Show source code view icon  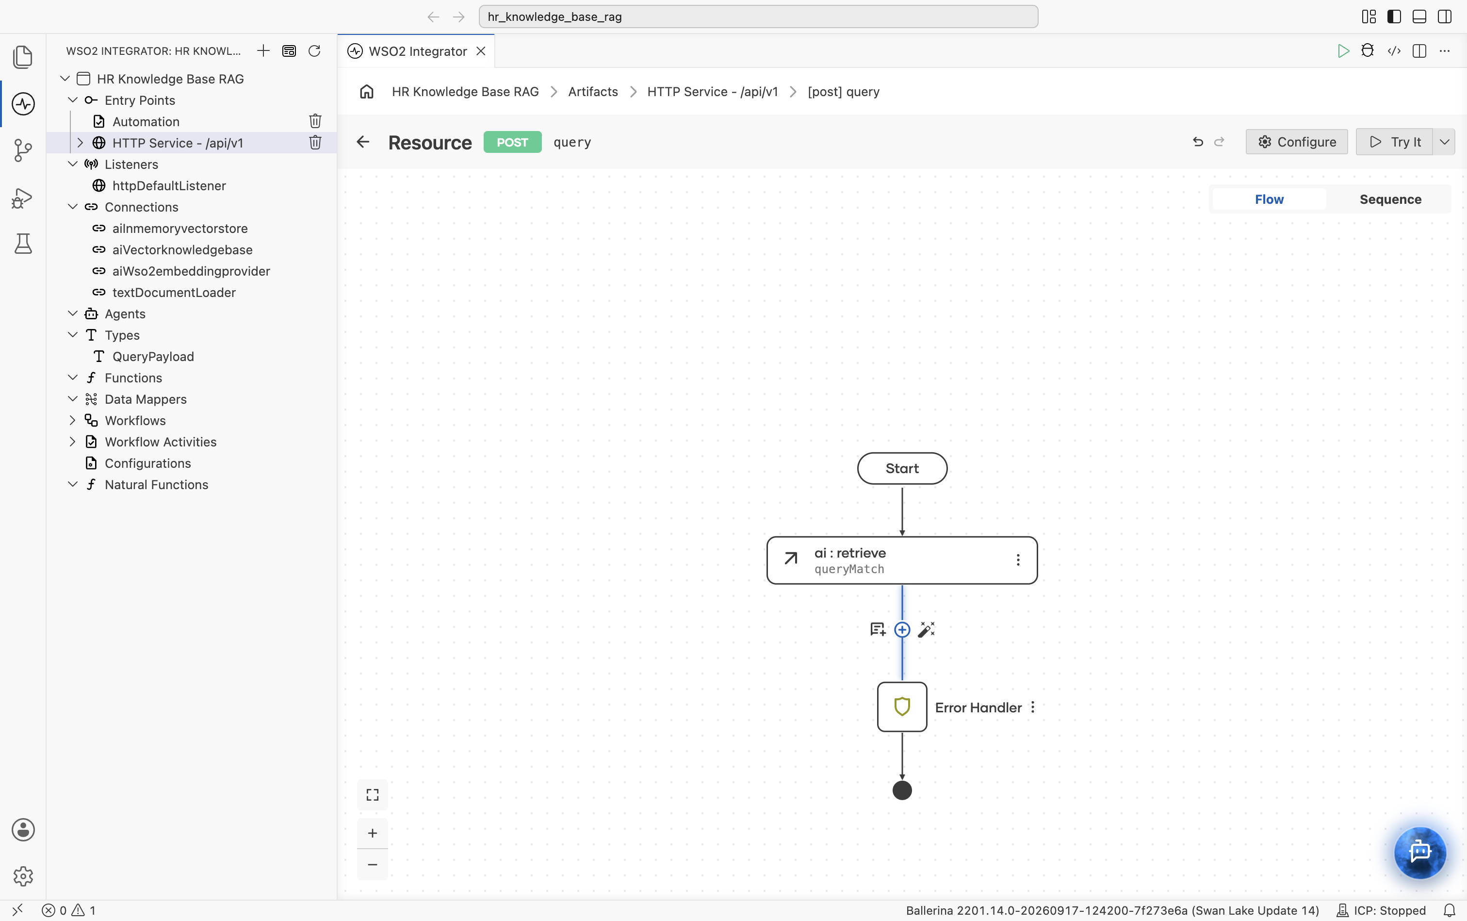tap(1394, 50)
